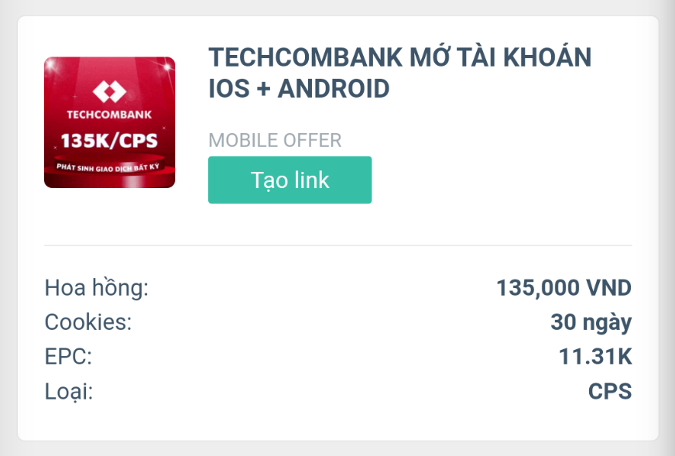Select the 11.31K EPC value
The width and height of the screenshot is (675, 456).
point(595,357)
